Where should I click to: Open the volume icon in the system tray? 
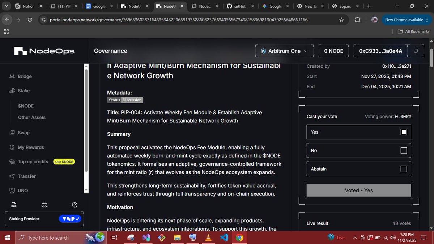point(393,238)
